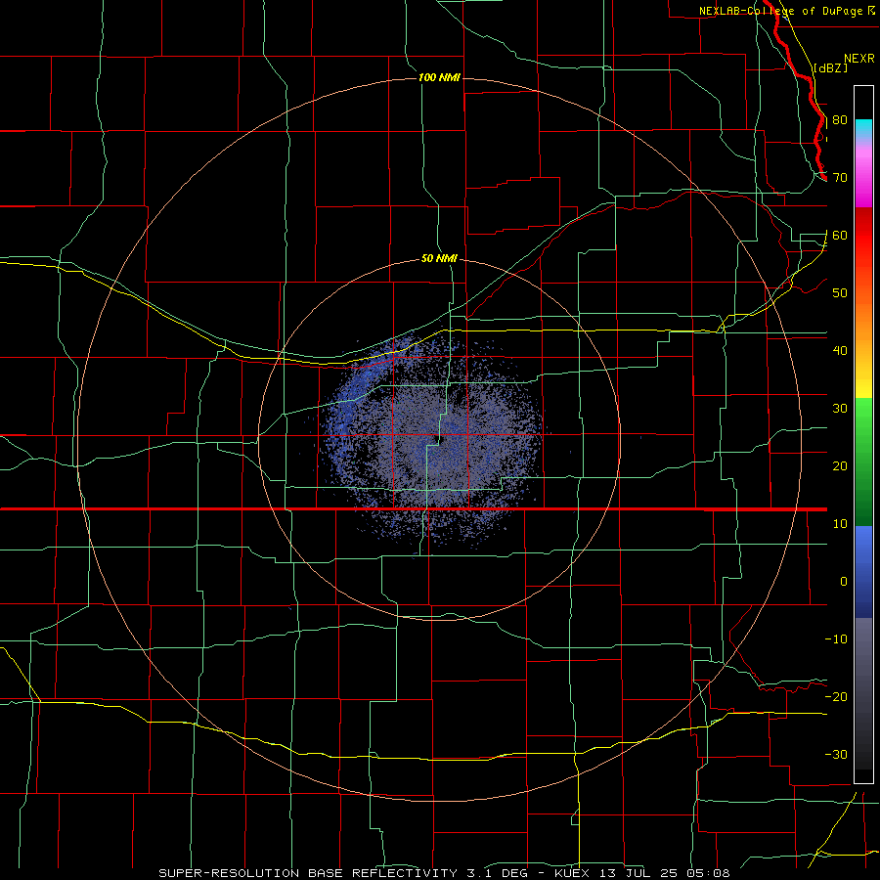880x880 pixels.
Task: Click the 10 value on the dBZ scale
Action: coord(840,524)
